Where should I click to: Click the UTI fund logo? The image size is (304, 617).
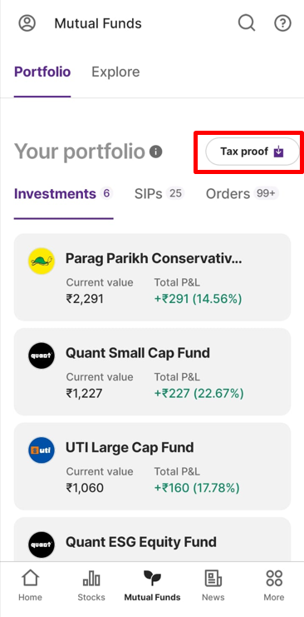[42, 450]
